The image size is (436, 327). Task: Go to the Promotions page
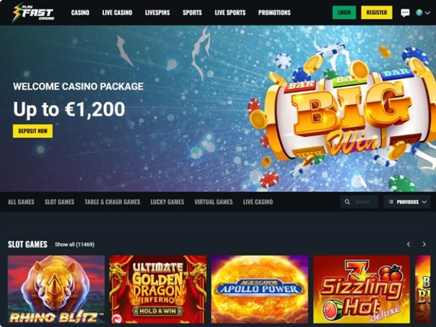(275, 12)
